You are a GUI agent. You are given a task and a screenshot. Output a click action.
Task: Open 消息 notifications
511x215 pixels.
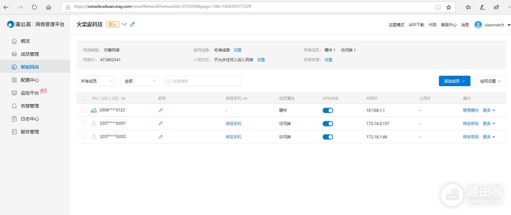465,25
